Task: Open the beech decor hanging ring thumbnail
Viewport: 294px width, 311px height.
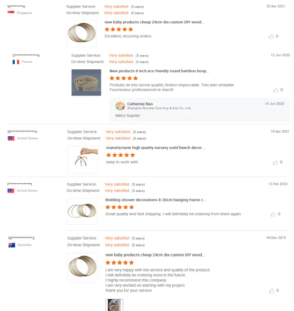Action: click(x=82, y=159)
